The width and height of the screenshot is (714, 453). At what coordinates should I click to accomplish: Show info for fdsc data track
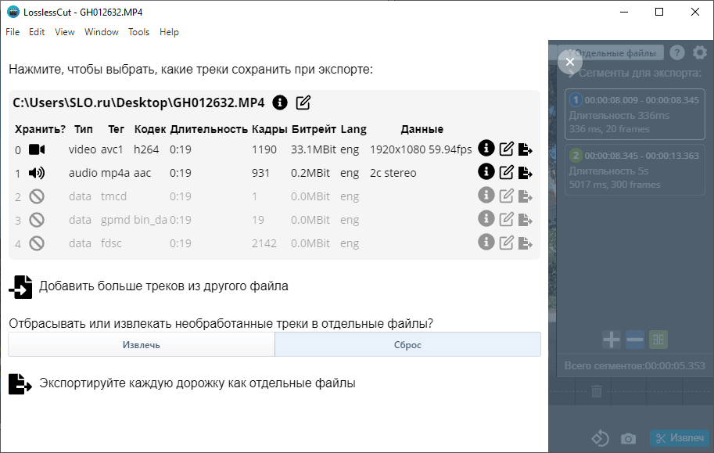pos(486,242)
